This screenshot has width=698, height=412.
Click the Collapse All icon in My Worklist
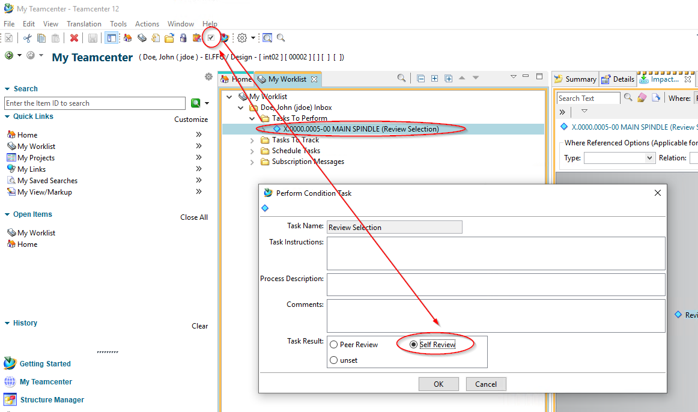(420, 79)
